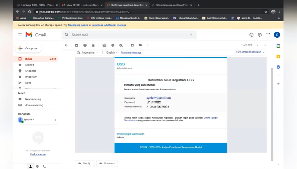
Task: Snooze this email with the clock icon
Action: point(113,45)
